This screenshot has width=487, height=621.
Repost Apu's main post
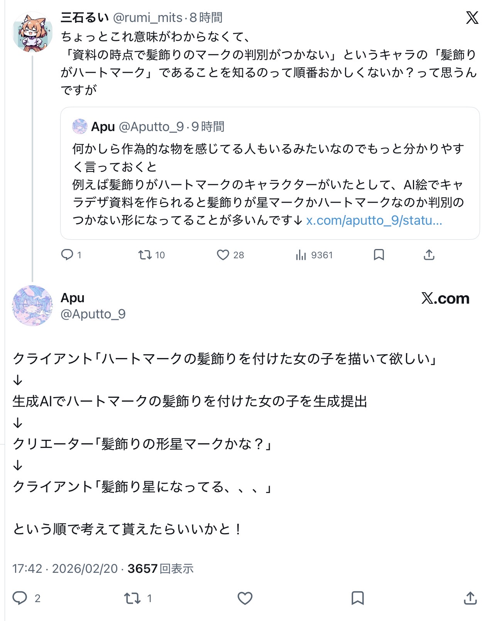[132, 598]
